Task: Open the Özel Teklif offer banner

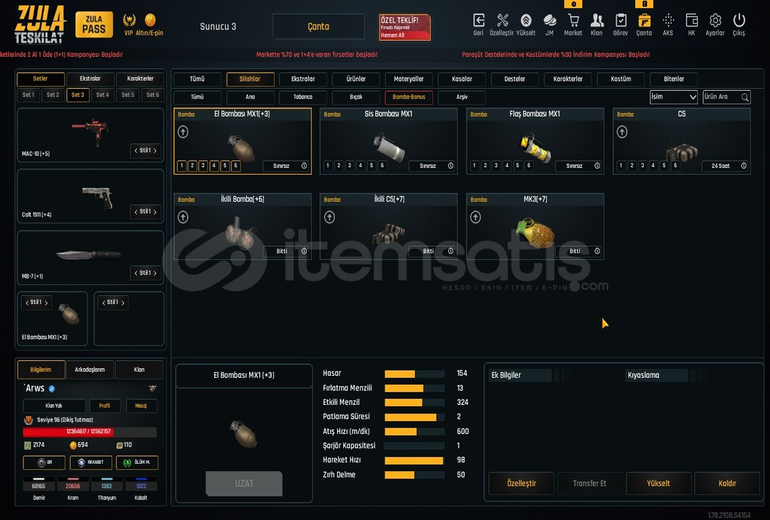Action: (404, 27)
